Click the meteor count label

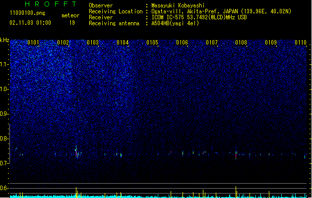point(70,15)
